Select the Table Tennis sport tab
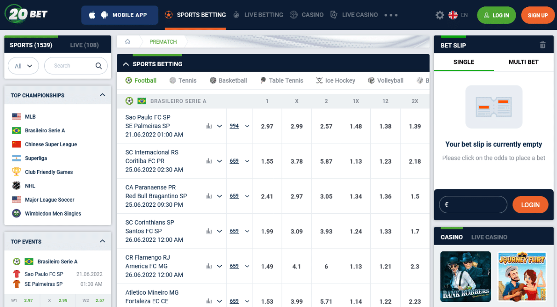 (x=281, y=80)
